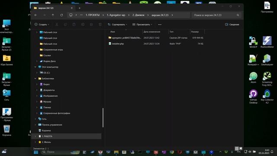Viewport: 277px width, 156px height.
Task: Open WinSCP desktop shortcut
Action: (253, 42)
